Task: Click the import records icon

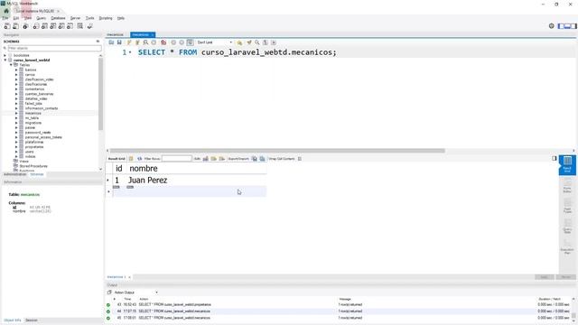Action: [x=263, y=159]
